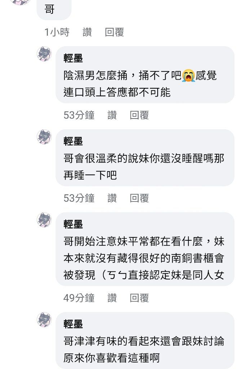The height and width of the screenshot is (369, 242).
Task: Like the 陰濕男怎麼捅 comment
Action: coord(112,115)
